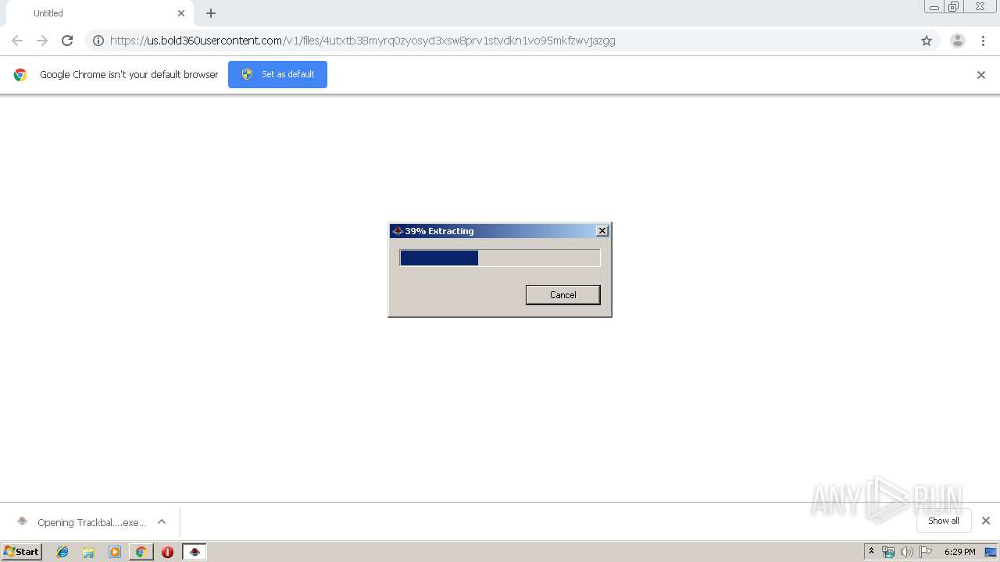Select the Untitled browser tab

(x=100, y=13)
